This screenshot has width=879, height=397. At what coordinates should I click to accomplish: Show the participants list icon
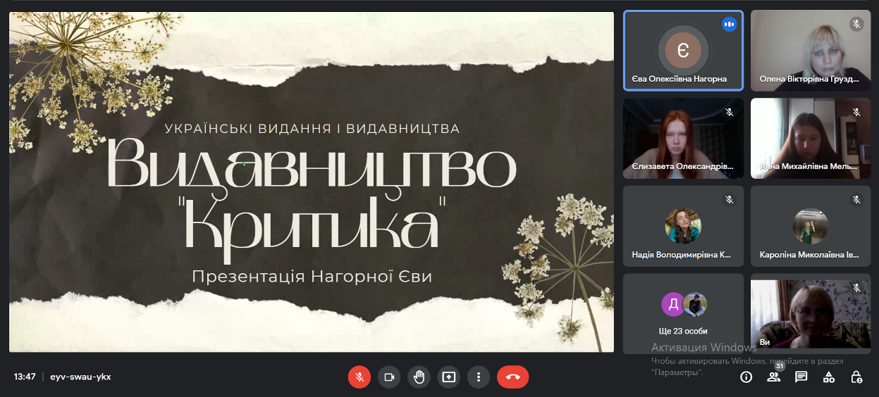coord(773,377)
